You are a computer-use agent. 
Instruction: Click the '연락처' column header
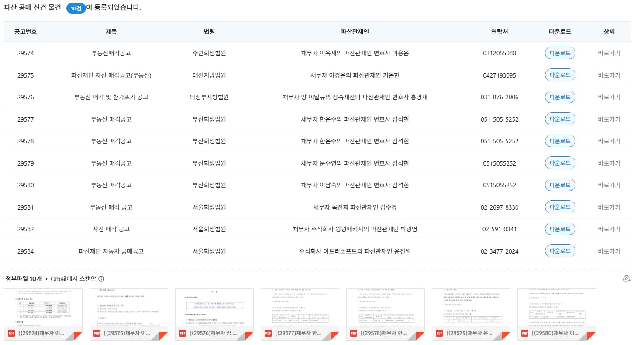click(x=500, y=32)
